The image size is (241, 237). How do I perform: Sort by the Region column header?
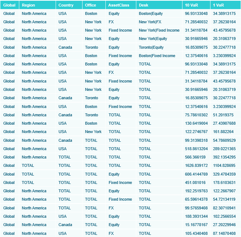pos(28,5)
